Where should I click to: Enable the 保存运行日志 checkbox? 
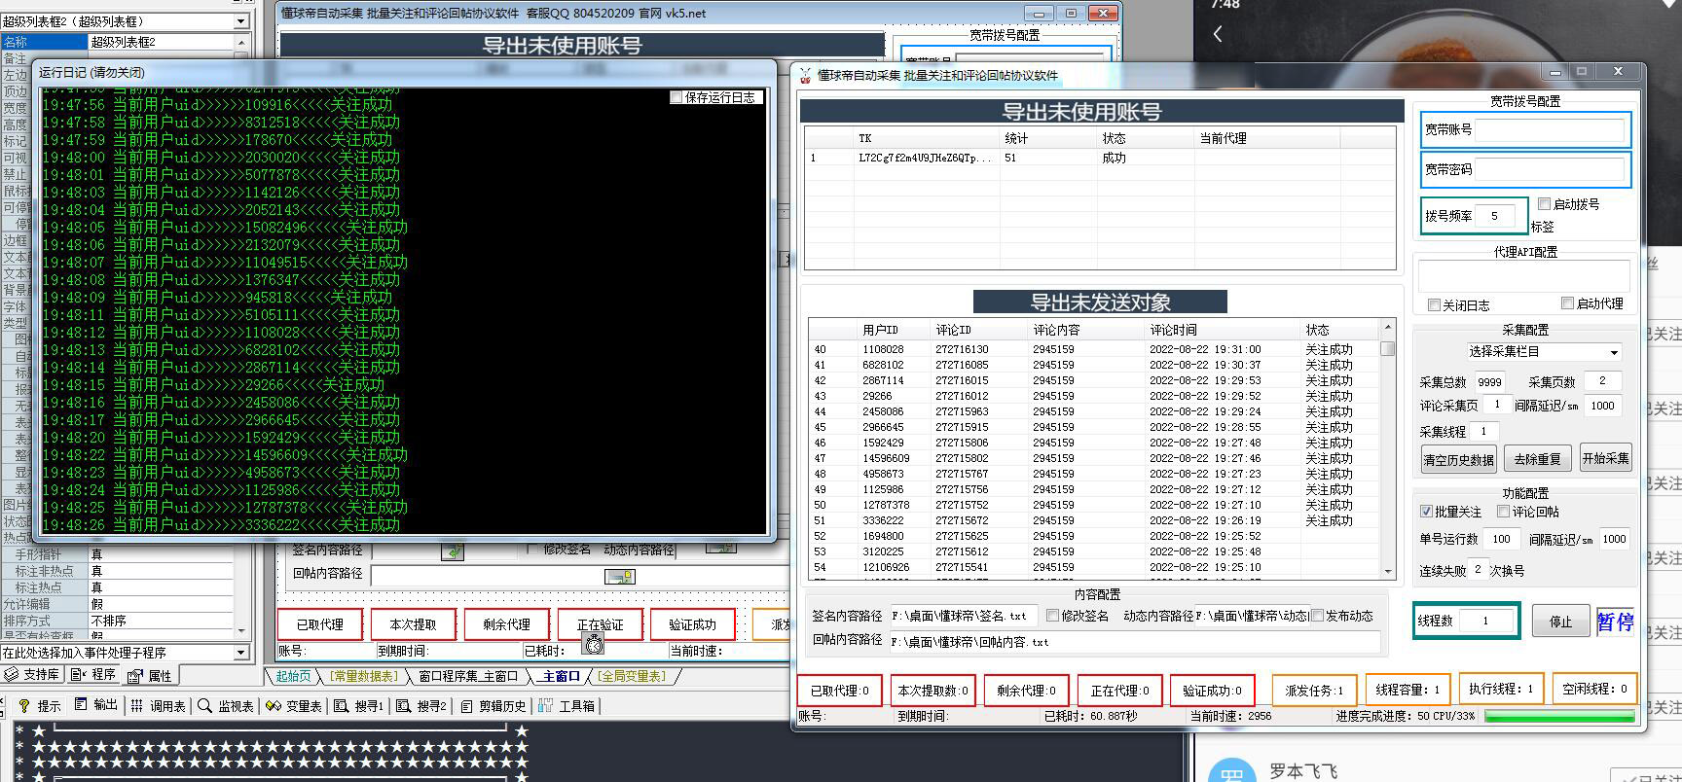pyautogui.click(x=676, y=97)
